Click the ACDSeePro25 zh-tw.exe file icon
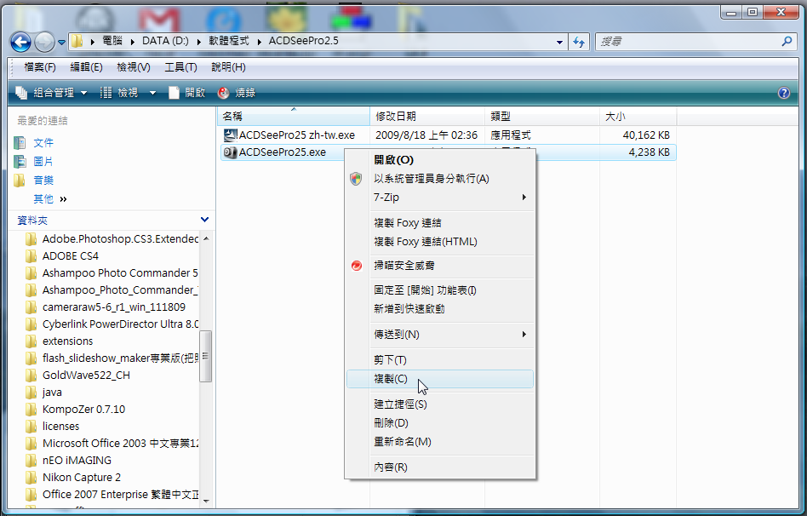 point(230,135)
